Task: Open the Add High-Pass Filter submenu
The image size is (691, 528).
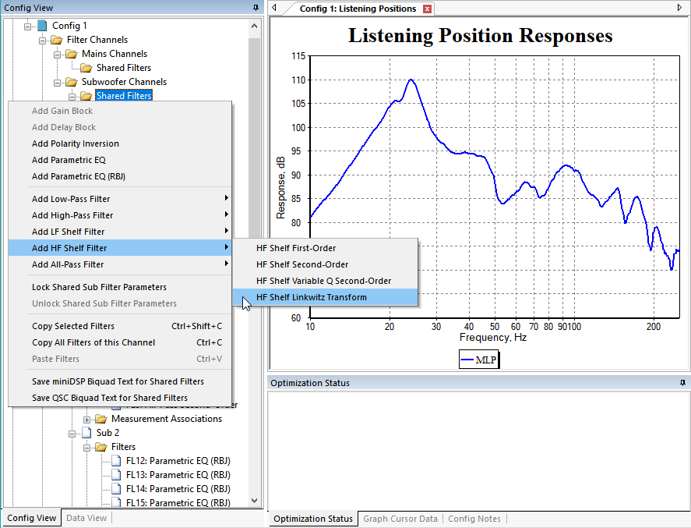Action: (x=120, y=215)
